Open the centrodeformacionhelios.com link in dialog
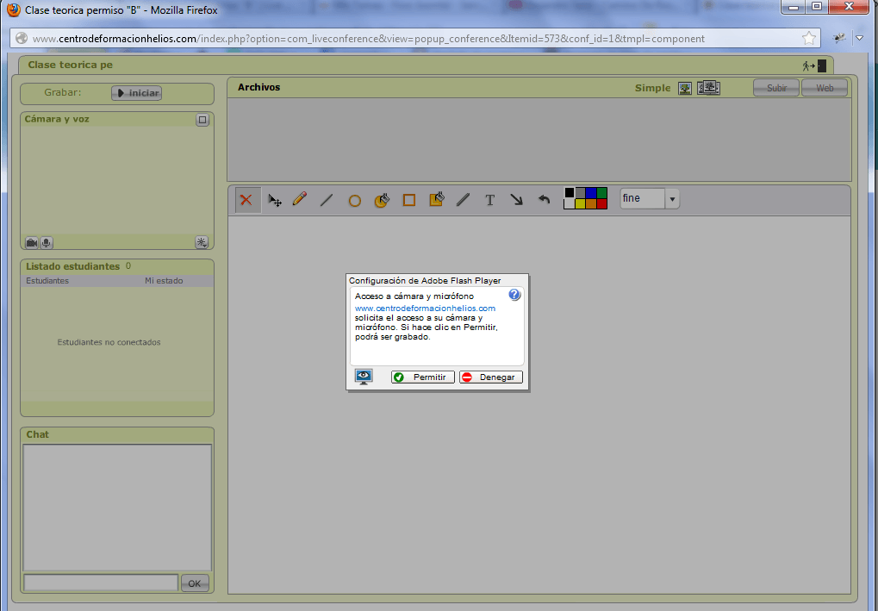The height and width of the screenshot is (611, 878). pyautogui.click(x=425, y=308)
